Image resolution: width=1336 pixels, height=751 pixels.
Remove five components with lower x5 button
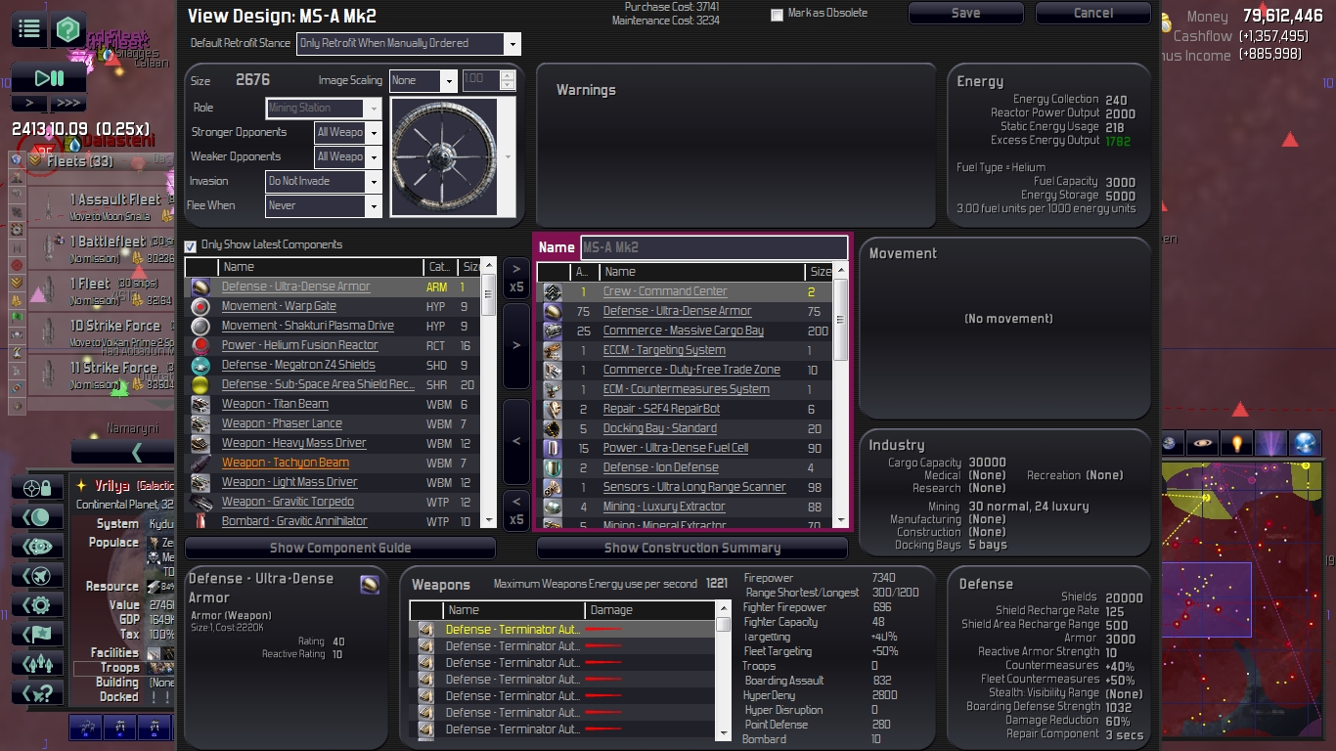pos(516,510)
